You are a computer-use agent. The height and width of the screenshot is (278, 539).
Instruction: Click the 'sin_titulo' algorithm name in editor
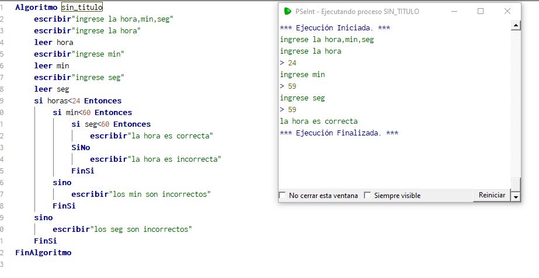click(82, 7)
